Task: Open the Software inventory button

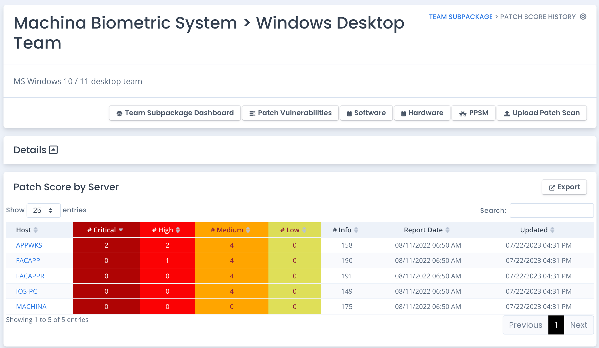Action: (x=366, y=113)
